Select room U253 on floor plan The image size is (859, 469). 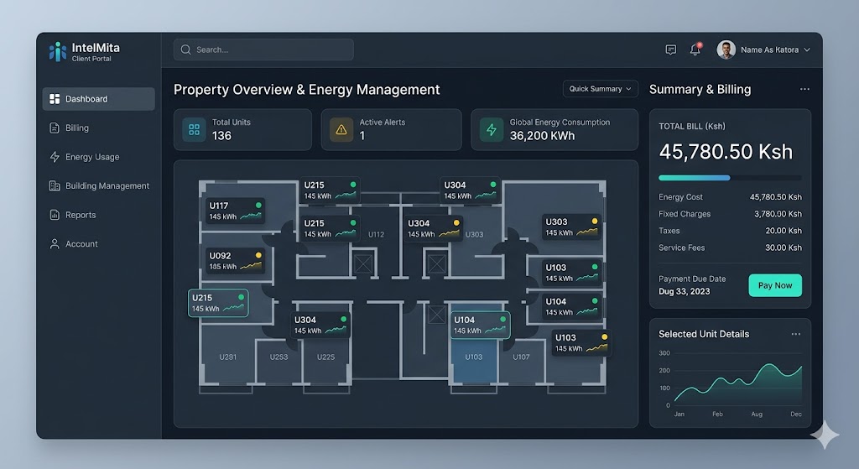point(279,357)
